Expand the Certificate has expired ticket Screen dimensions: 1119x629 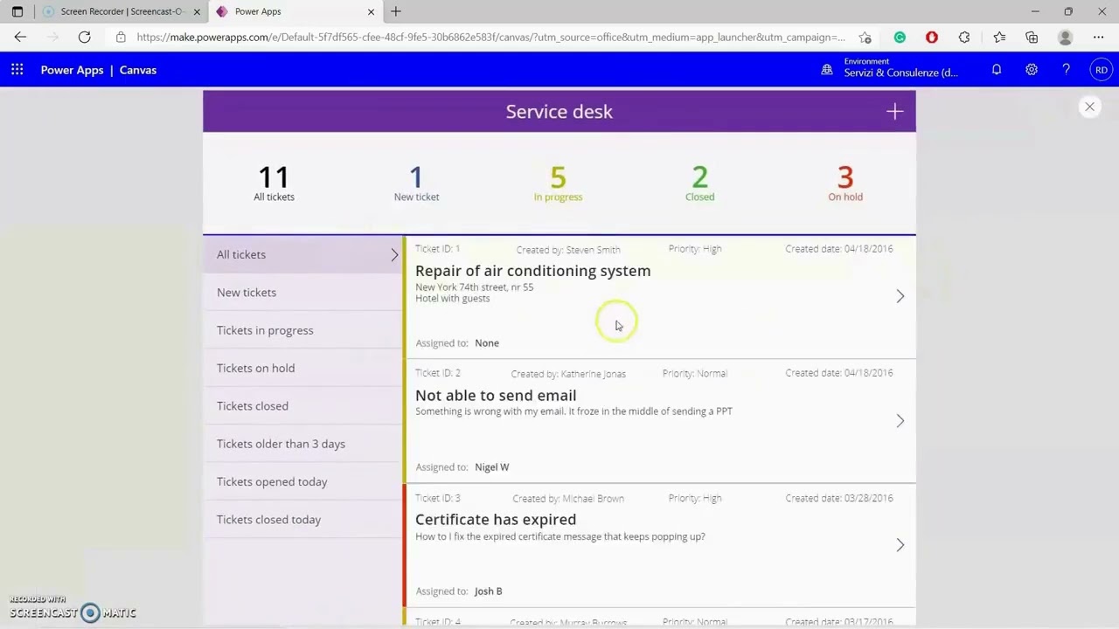pos(900,545)
